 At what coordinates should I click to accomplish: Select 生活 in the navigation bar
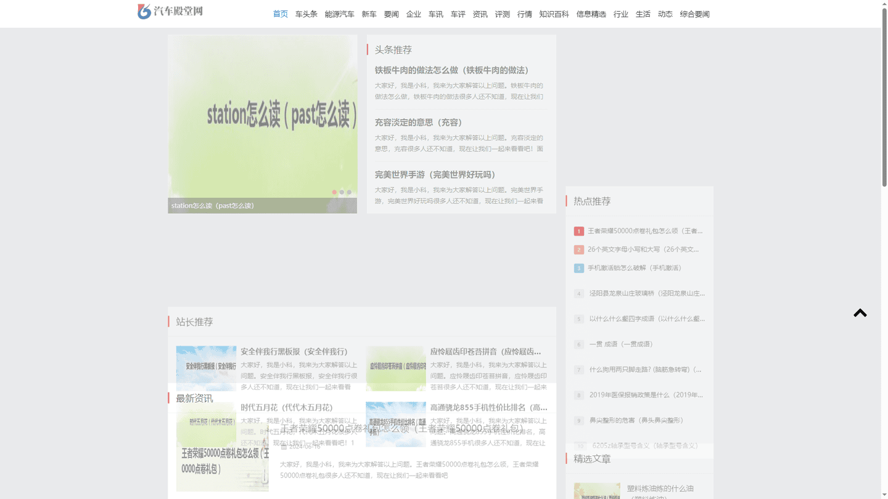[x=643, y=14]
